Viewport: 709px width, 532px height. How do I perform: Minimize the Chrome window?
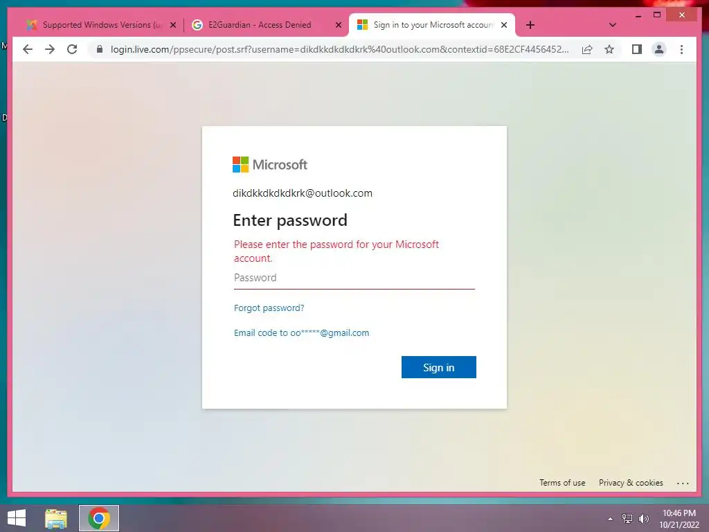click(638, 15)
